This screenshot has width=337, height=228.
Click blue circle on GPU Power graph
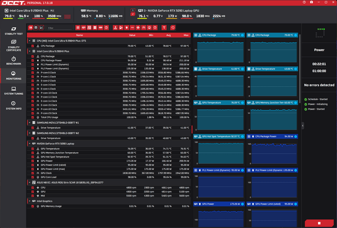click(242, 204)
